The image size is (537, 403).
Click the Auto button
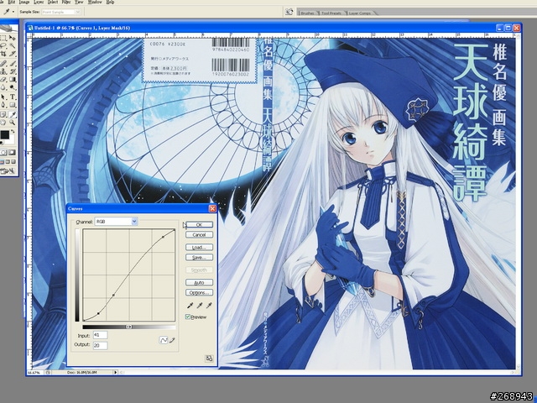point(199,282)
